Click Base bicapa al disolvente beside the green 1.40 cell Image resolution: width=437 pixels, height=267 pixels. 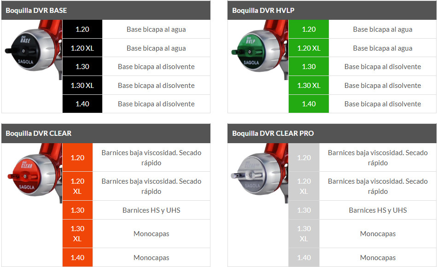tap(383, 104)
